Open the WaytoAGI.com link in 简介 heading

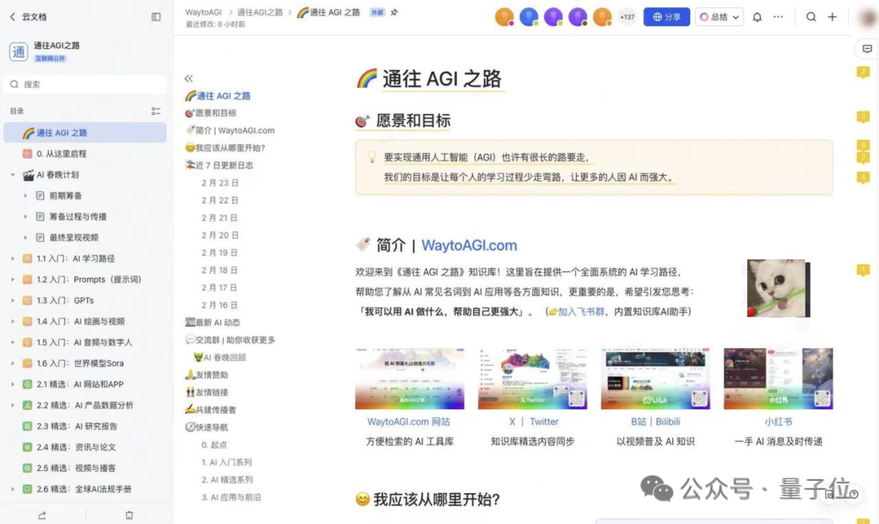click(469, 246)
